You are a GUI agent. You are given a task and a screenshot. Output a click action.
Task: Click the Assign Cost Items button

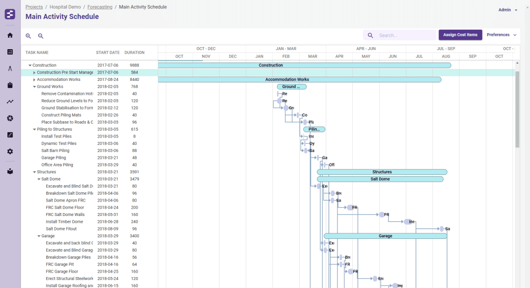(x=460, y=35)
